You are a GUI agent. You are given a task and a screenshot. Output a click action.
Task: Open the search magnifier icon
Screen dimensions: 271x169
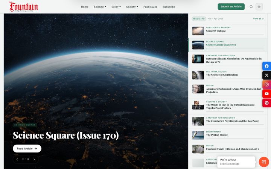(251, 7)
